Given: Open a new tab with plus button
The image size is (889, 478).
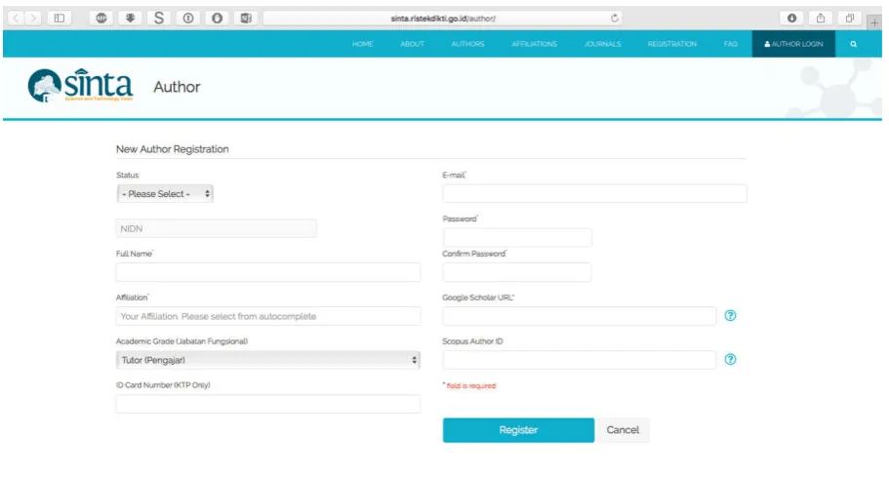Looking at the screenshot, I should point(874,22).
